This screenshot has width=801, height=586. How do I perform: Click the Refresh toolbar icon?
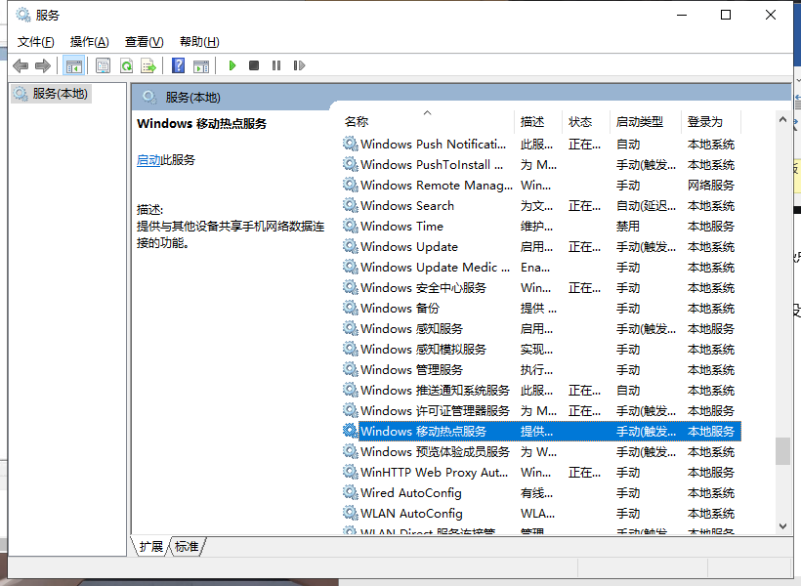[x=125, y=64]
